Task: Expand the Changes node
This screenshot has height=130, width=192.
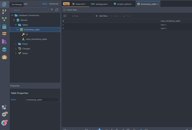Action: tap(16, 49)
